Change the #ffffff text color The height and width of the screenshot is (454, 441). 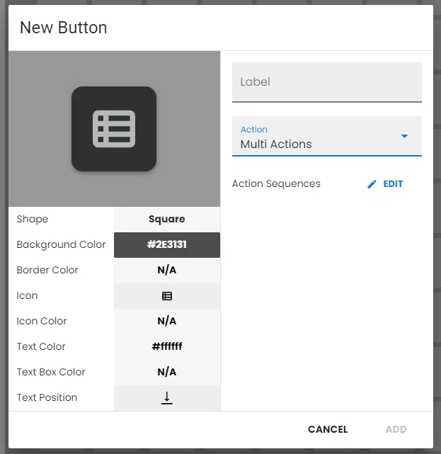167,346
